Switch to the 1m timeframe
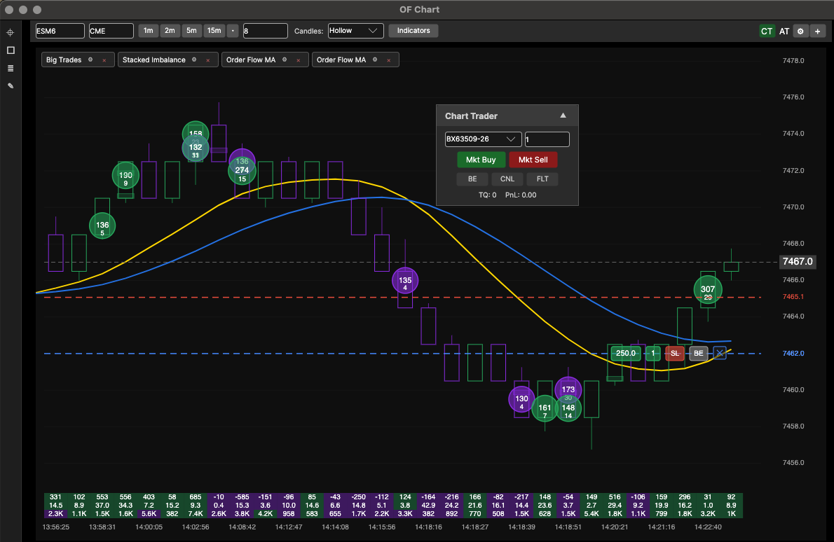834x542 pixels. (149, 31)
